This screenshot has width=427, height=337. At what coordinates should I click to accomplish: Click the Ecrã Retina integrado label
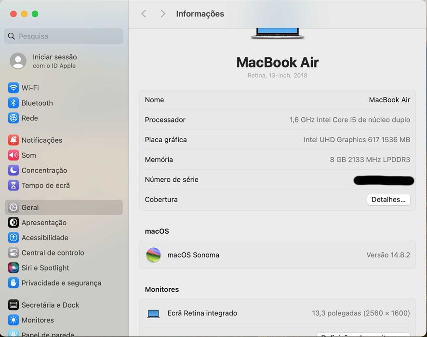pyautogui.click(x=202, y=313)
